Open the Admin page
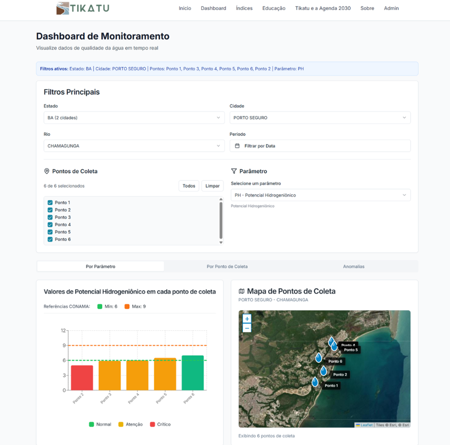Image resolution: width=450 pixels, height=445 pixels. pyautogui.click(x=392, y=8)
